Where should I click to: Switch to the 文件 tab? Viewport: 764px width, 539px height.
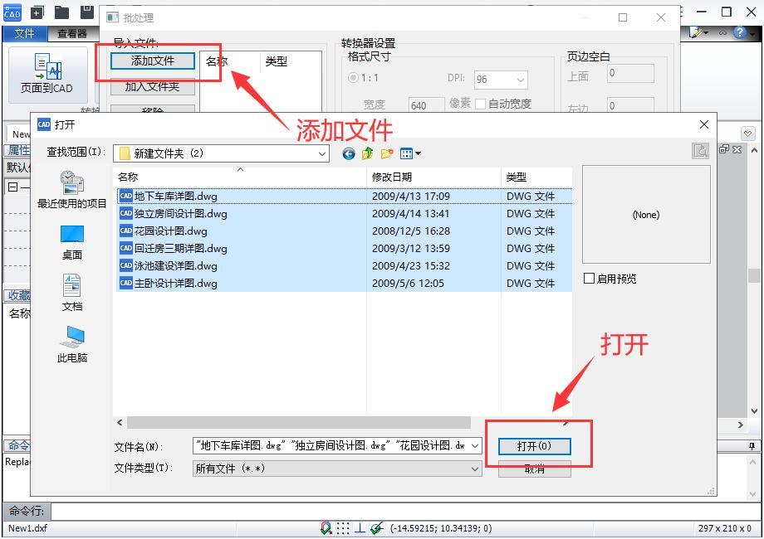[x=26, y=34]
